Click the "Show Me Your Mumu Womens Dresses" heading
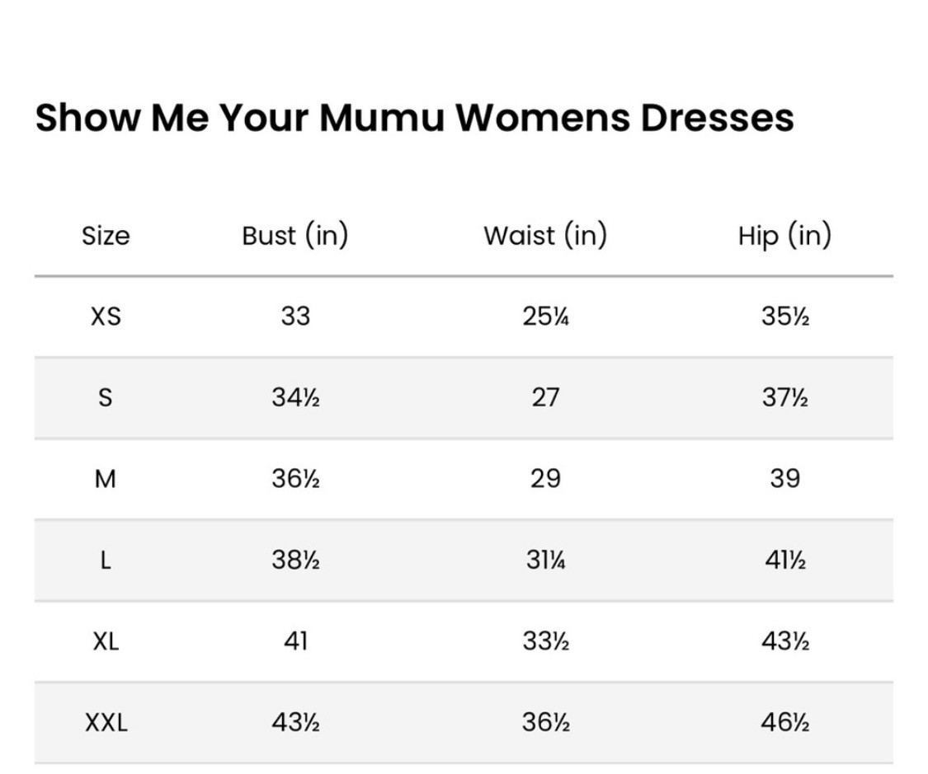This screenshot has width=928, height=774. [x=414, y=118]
